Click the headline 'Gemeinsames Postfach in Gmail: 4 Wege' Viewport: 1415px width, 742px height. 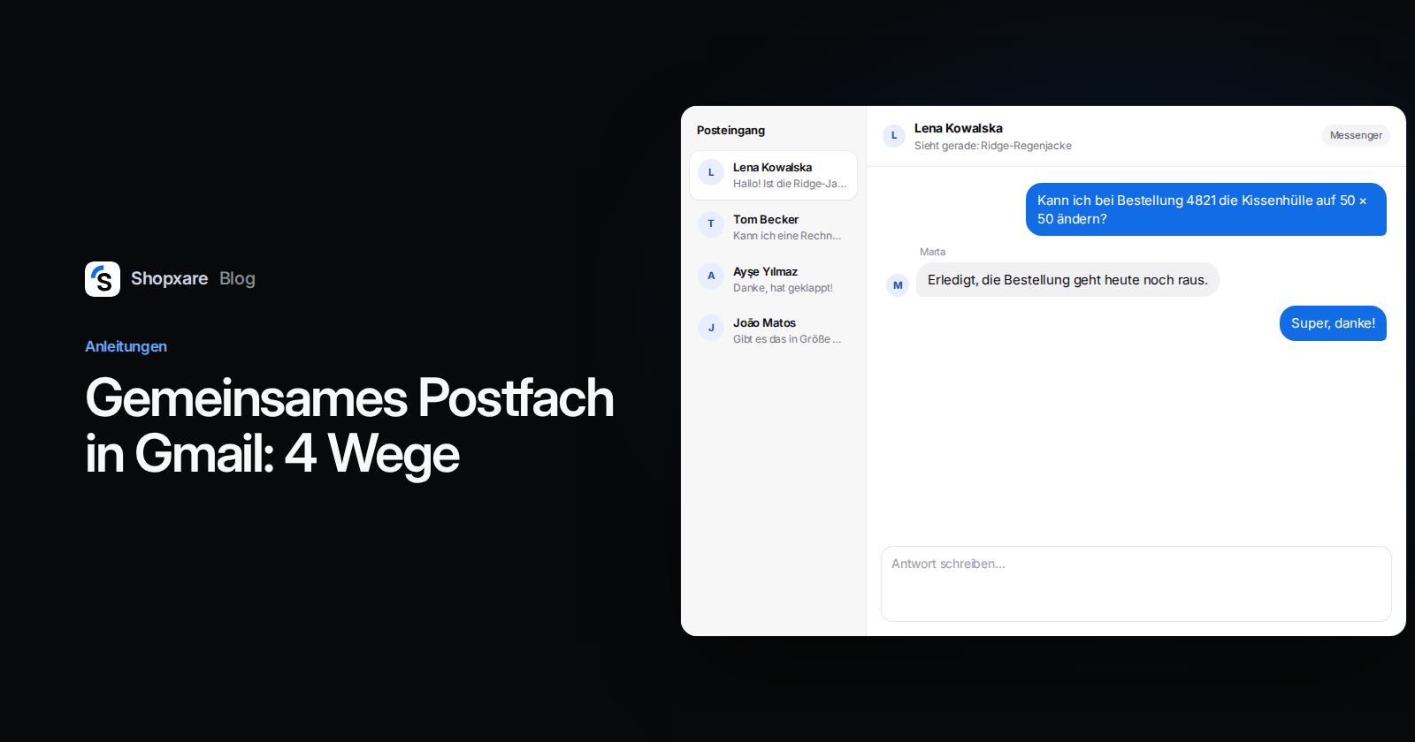349,425
